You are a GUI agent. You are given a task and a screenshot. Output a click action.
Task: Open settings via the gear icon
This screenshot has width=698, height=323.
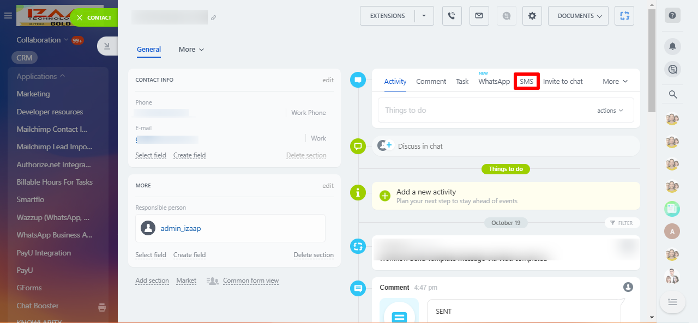pyautogui.click(x=532, y=16)
